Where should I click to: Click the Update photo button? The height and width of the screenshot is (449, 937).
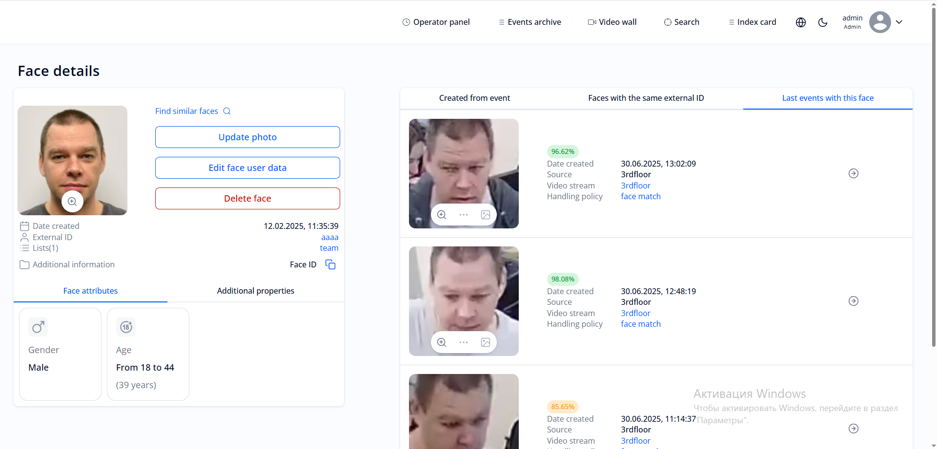point(247,137)
